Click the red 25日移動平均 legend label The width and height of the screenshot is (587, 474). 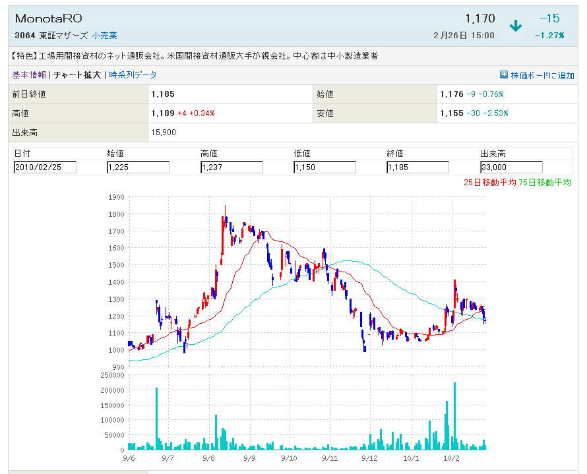click(490, 182)
